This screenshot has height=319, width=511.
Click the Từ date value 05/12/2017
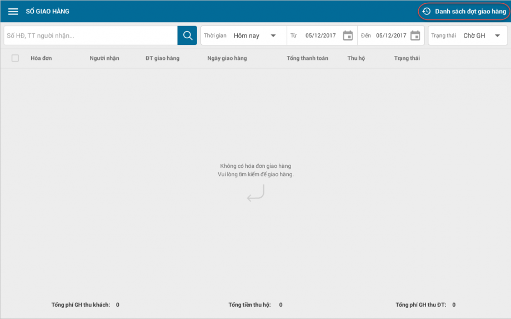point(320,35)
